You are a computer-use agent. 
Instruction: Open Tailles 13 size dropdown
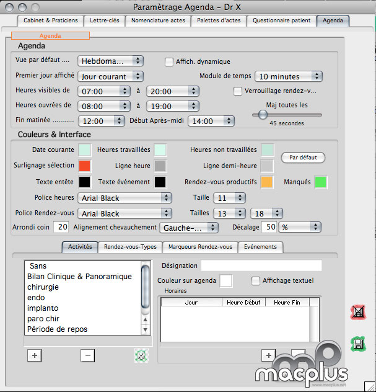click(x=229, y=213)
